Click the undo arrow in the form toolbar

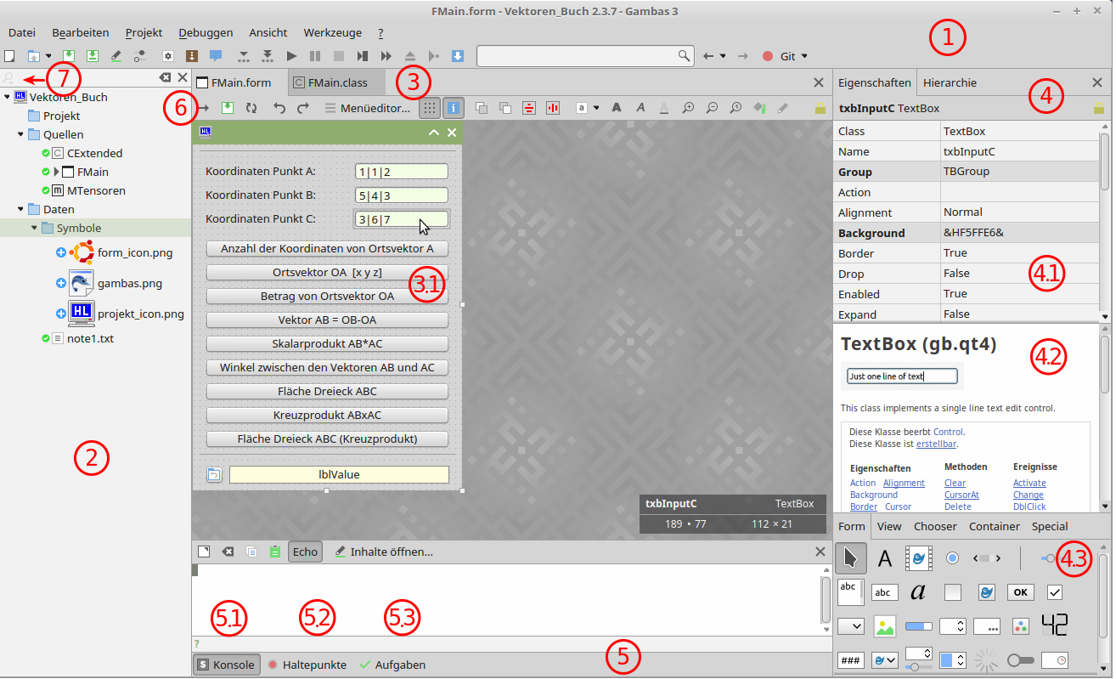pyautogui.click(x=279, y=108)
